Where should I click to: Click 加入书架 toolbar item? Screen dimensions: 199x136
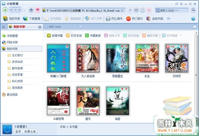click(x=93, y=19)
